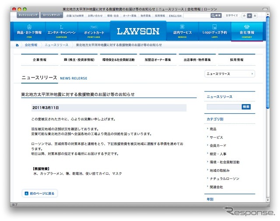Click the scrollbar up arrow
The width and height of the screenshot is (280, 221).
click(x=267, y=14)
